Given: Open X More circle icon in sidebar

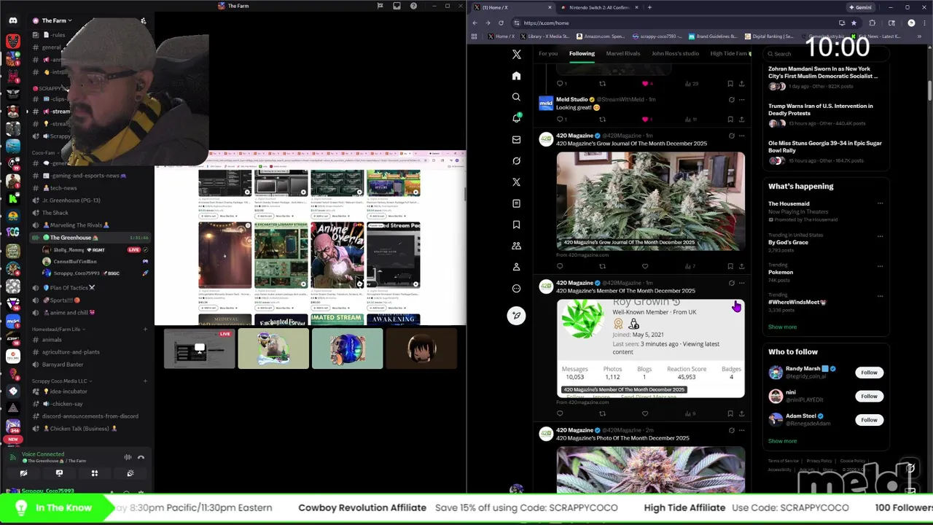Looking at the screenshot, I should [x=516, y=288].
